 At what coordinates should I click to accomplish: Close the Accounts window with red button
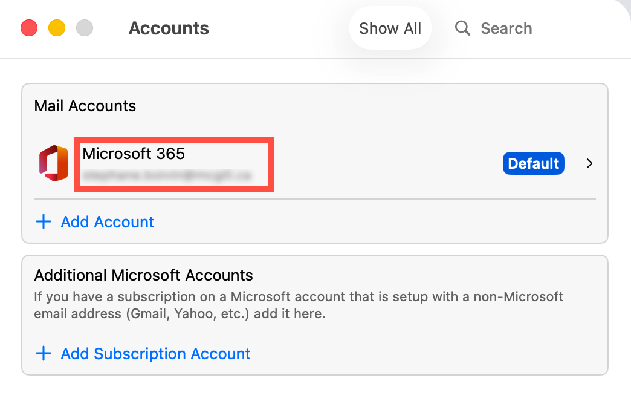29,28
